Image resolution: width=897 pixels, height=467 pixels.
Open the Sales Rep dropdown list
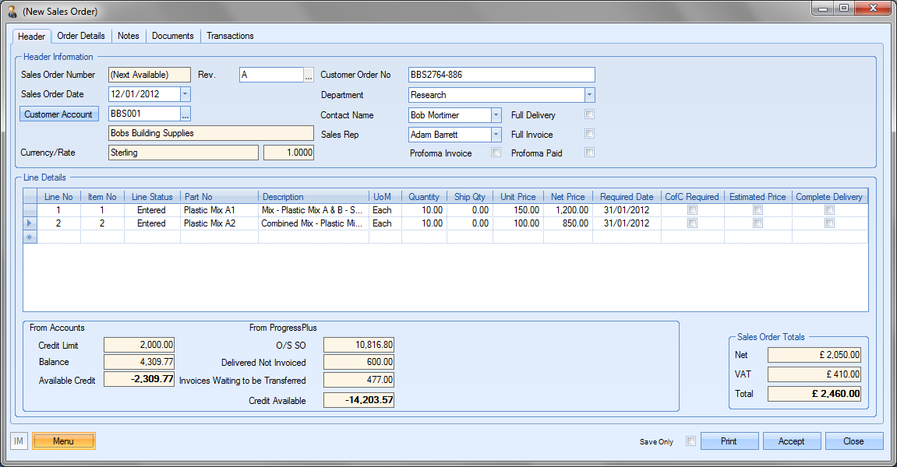tap(496, 135)
